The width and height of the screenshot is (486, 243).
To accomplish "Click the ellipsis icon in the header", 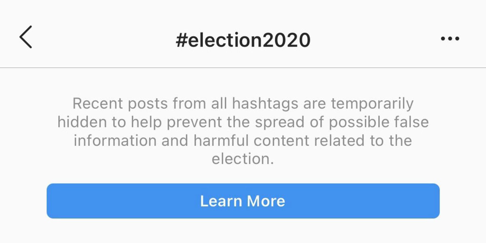I will click(450, 39).
